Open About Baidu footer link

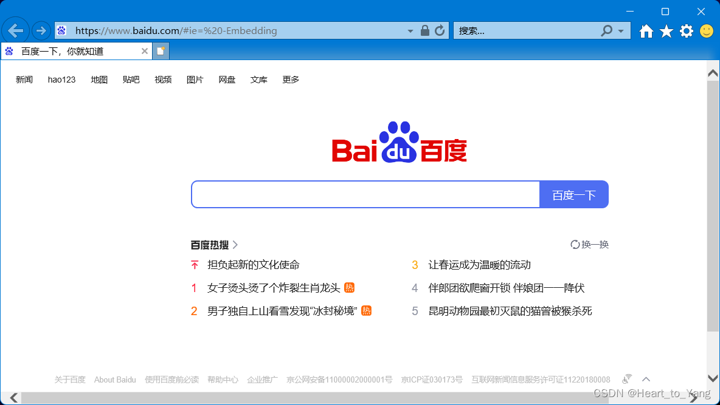(x=115, y=379)
